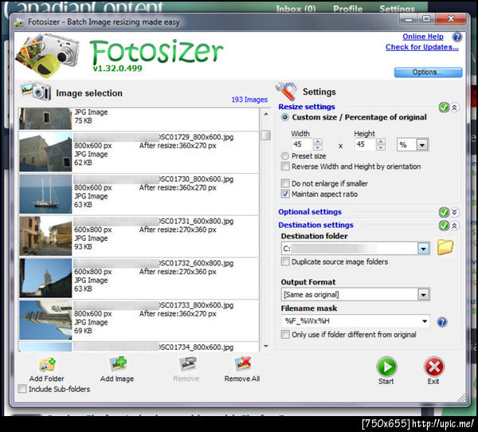
Task: Click the Settings wrench and gear icon
Action: [287, 91]
